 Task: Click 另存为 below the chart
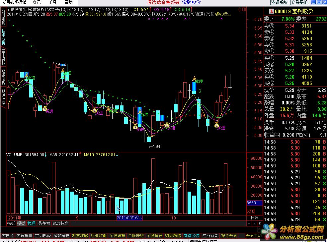coord(44,223)
